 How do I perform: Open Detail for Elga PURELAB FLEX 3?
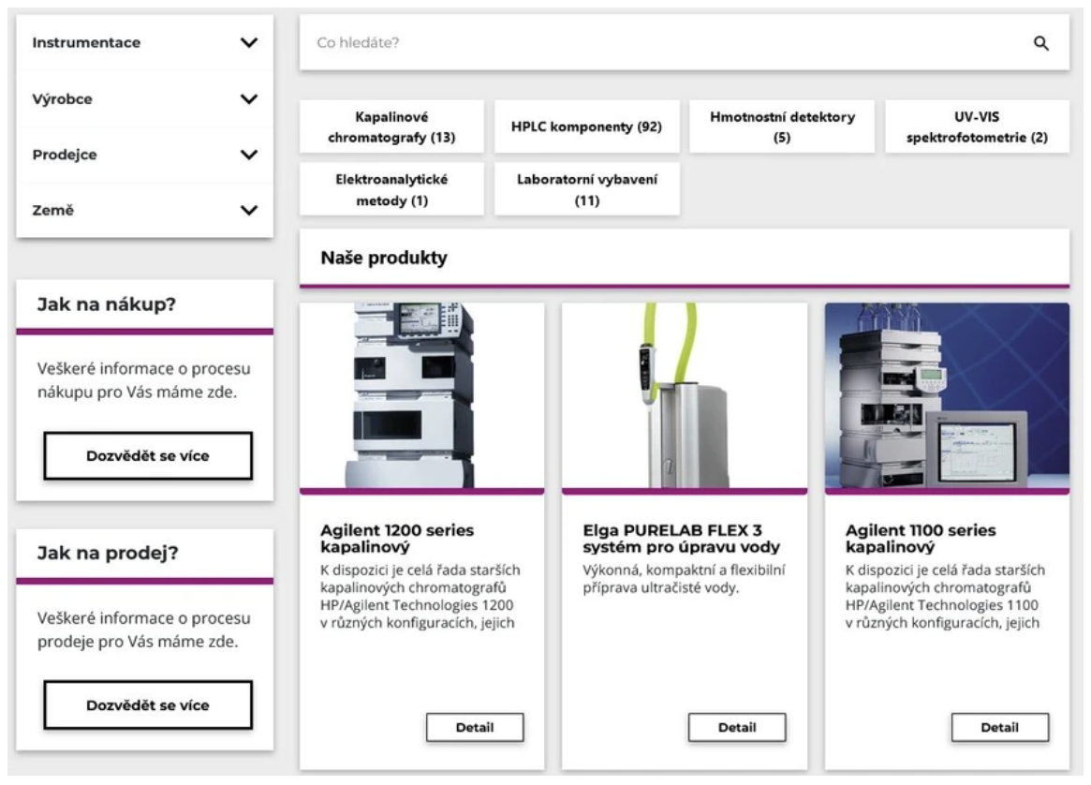[737, 727]
